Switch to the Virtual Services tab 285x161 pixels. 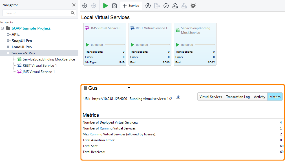211,97
